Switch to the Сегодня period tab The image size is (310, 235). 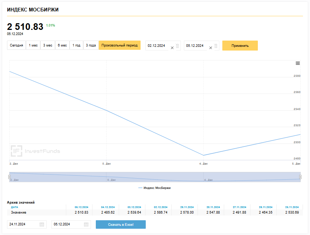(16, 45)
